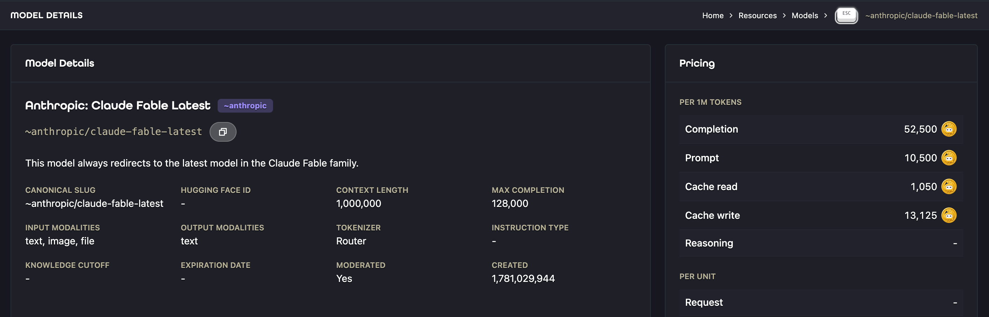Click the context length value 1,000,000
The width and height of the screenshot is (989, 317).
click(x=359, y=204)
